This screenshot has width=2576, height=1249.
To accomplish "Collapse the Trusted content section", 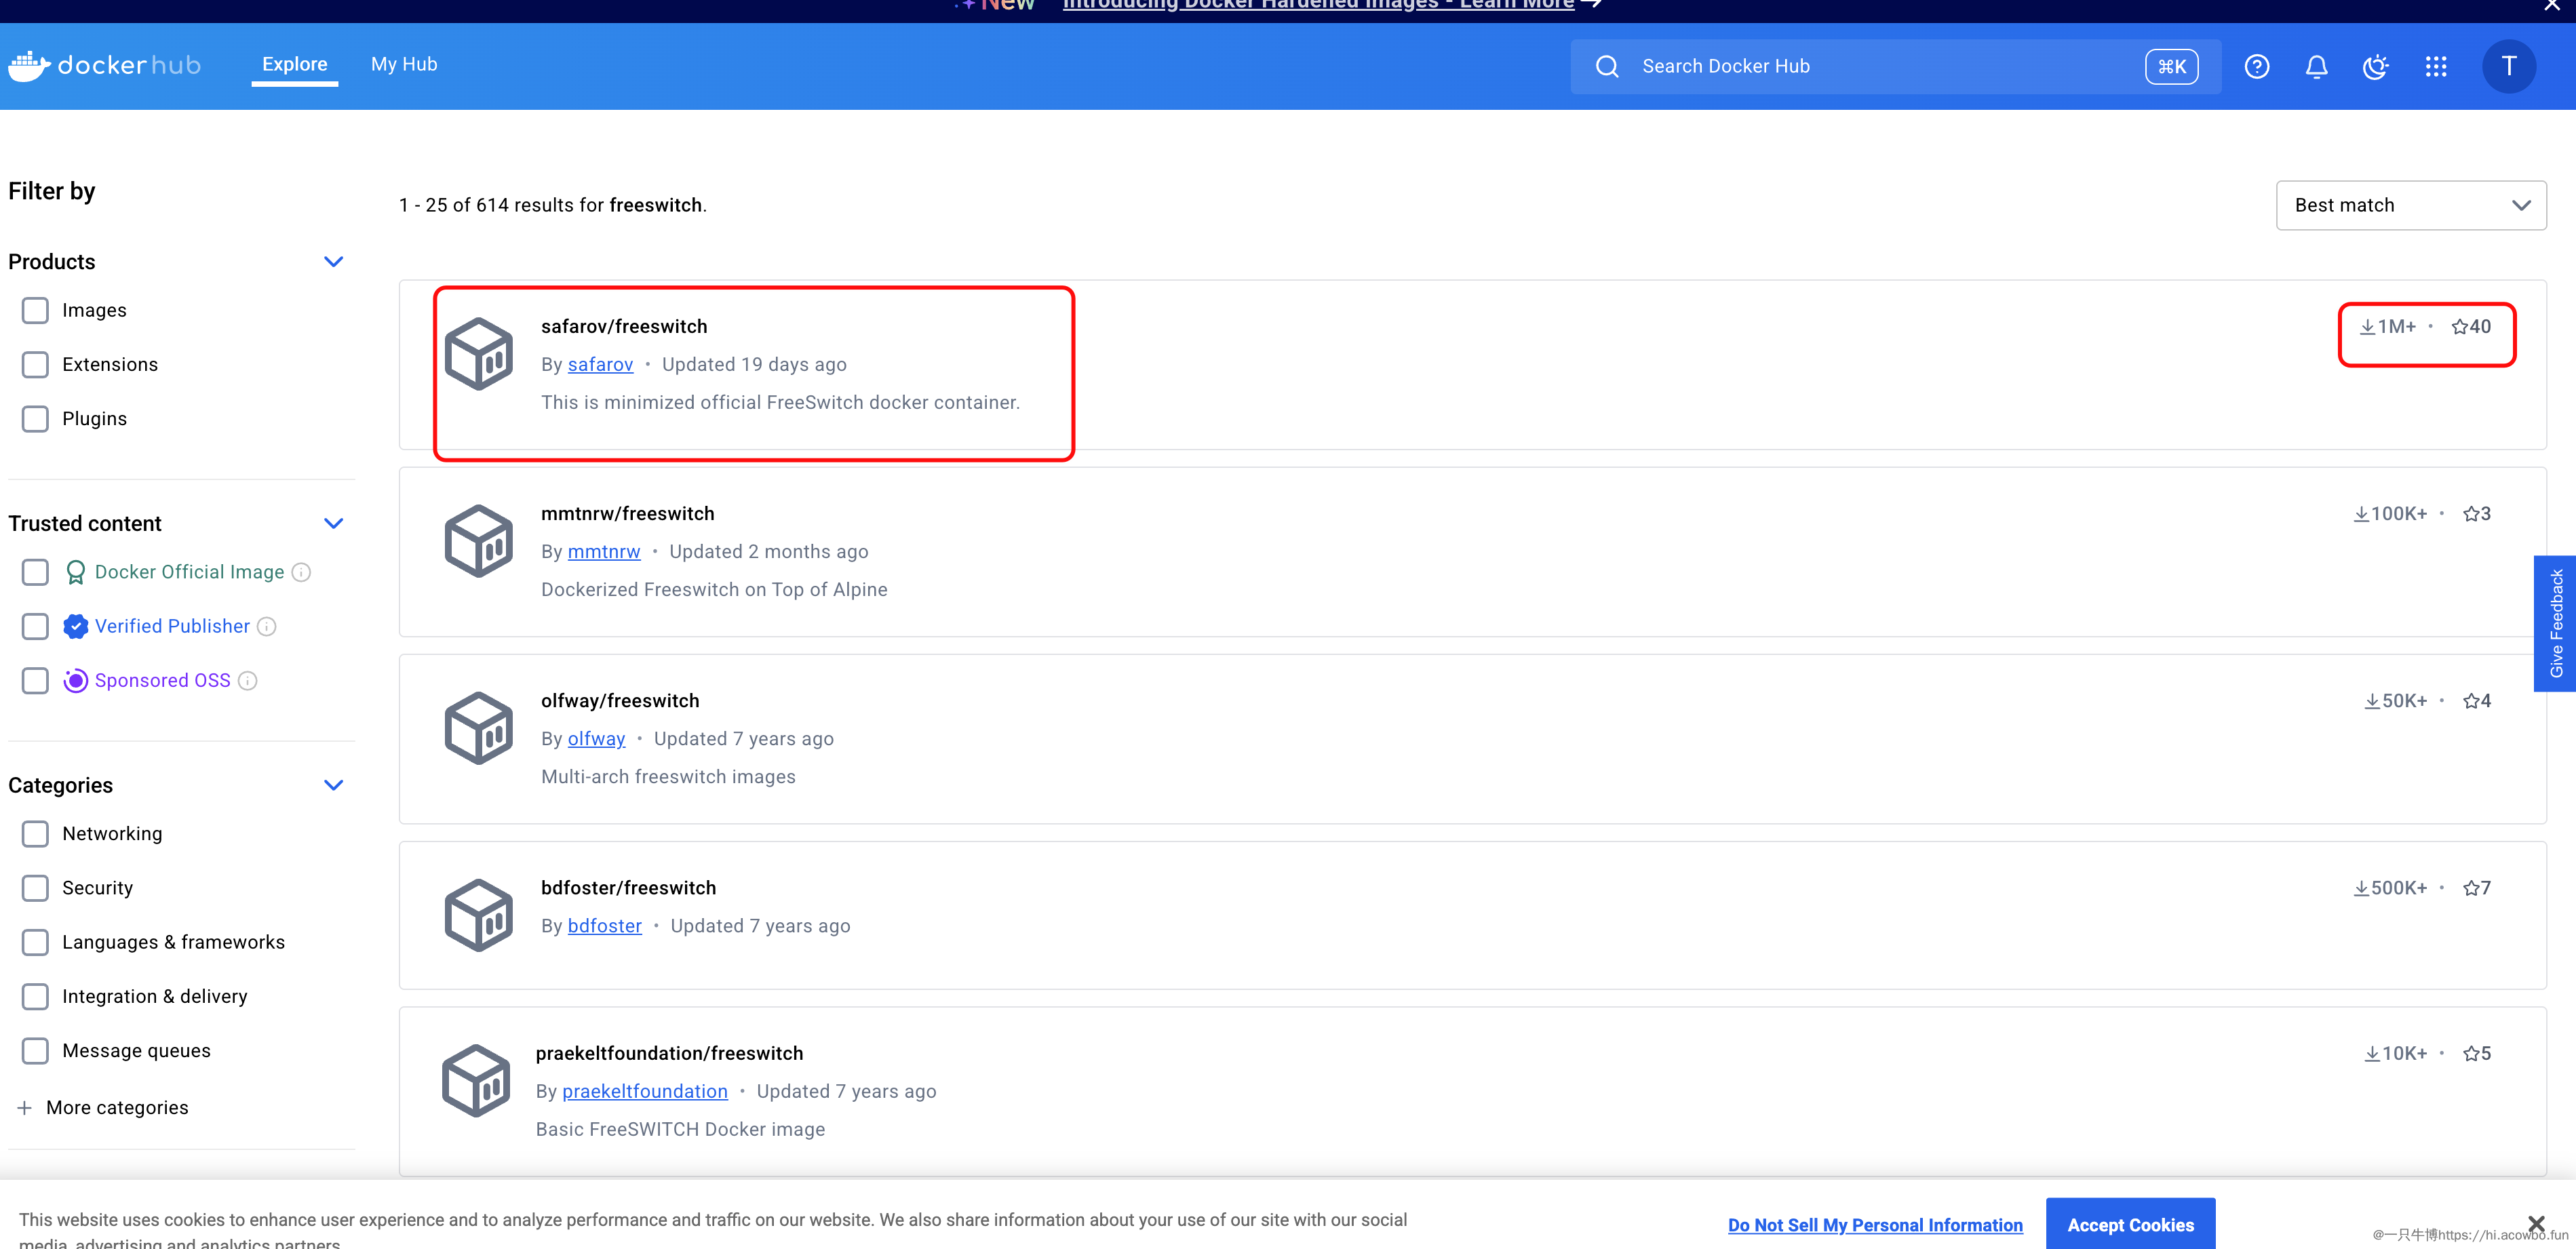I will click(333, 523).
